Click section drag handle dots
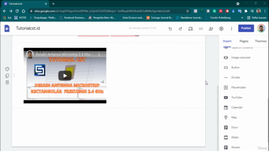Viewport: 269px width, 151px height. [14, 75]
